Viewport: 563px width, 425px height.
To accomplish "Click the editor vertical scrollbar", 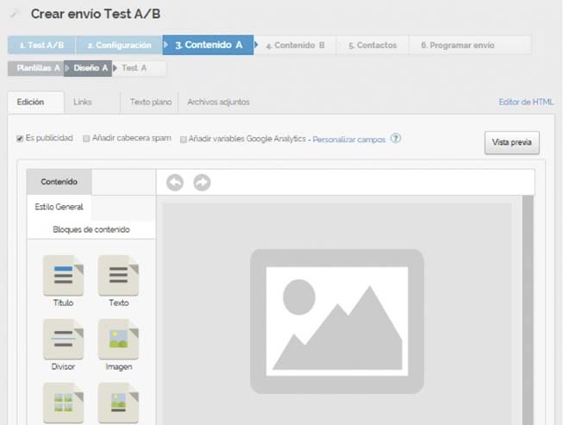I will pos(528,310).
